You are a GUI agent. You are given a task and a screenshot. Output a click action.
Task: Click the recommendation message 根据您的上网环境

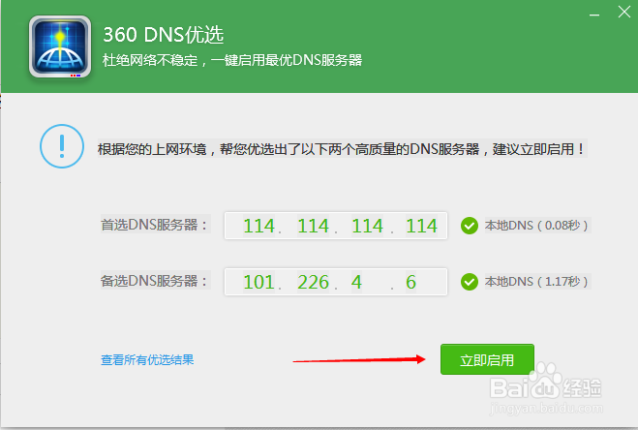341,149
